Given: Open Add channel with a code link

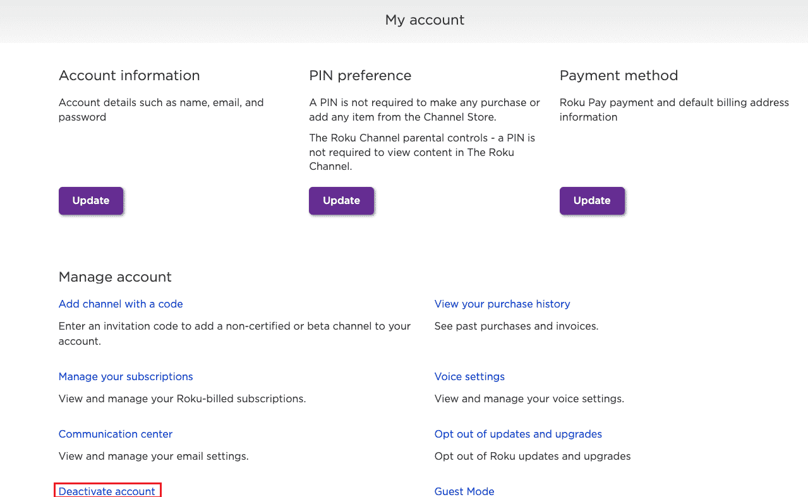Looking at the screenshot, I should click(121, 304).
